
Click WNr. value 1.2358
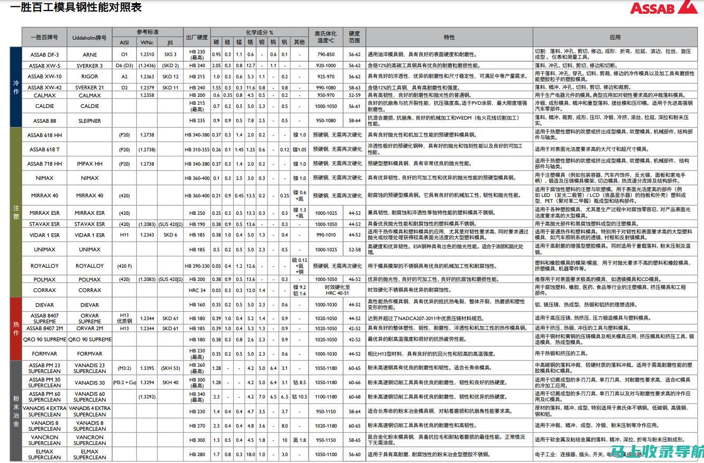(146, 95)
